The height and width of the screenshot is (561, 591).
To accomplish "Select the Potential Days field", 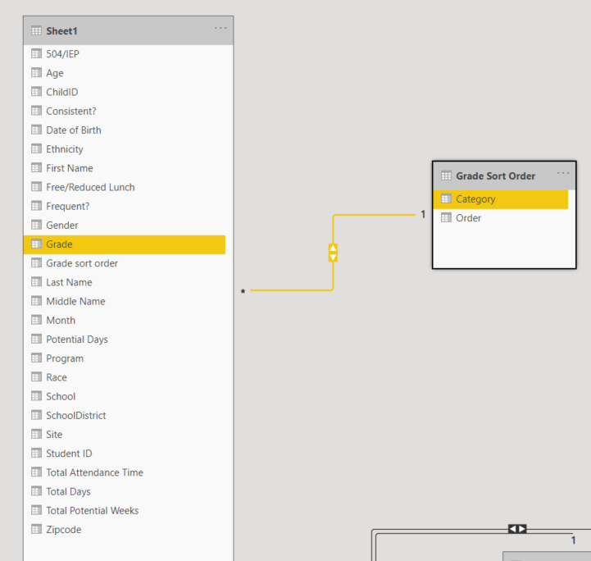I will tap(125, 340).
